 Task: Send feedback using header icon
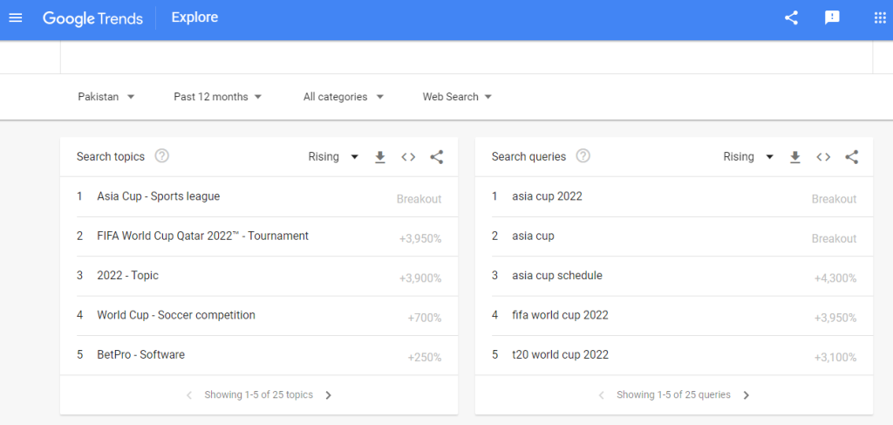[x=832, y=17]
